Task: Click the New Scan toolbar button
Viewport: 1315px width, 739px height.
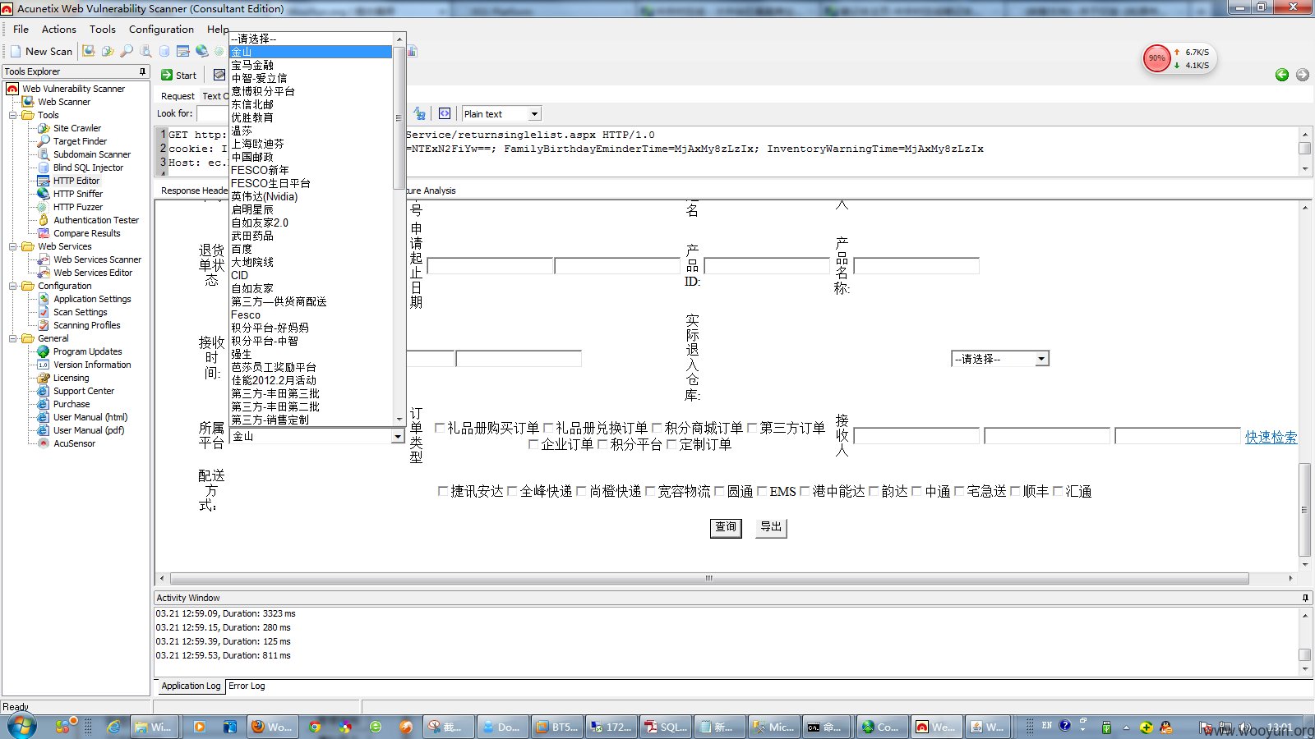Action: coord(42,51)
